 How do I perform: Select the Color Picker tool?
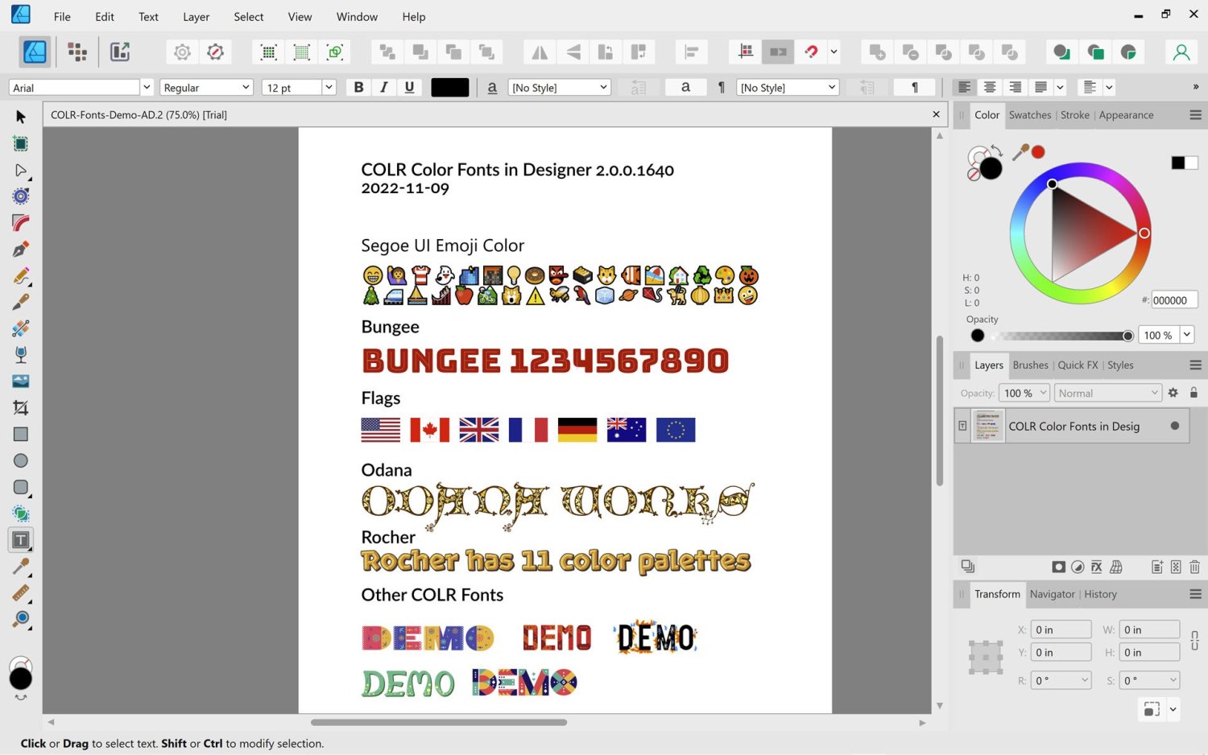(20, 566)
